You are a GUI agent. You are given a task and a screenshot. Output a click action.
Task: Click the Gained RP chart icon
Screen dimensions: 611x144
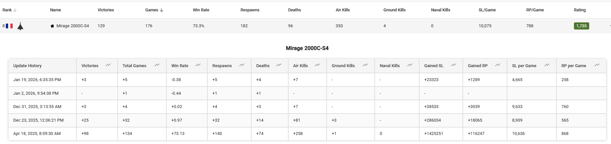498,65
